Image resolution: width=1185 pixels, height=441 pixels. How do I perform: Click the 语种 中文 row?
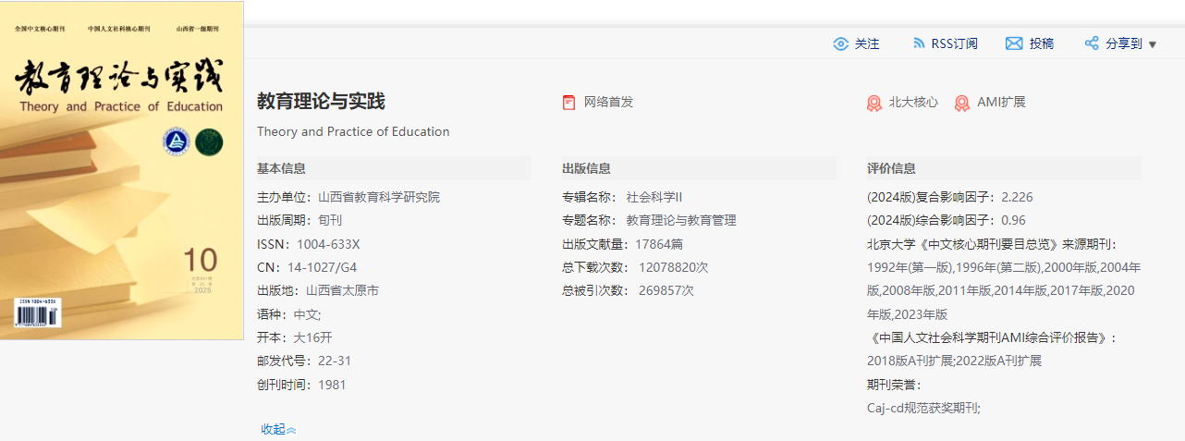click(289, 314)
